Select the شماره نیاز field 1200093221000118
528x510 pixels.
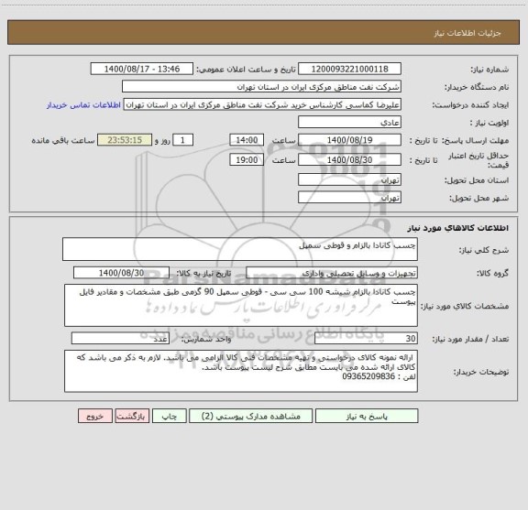349,69
